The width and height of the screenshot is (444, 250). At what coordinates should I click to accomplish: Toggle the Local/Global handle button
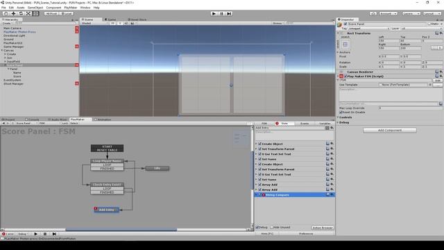(x=67, y=14)
